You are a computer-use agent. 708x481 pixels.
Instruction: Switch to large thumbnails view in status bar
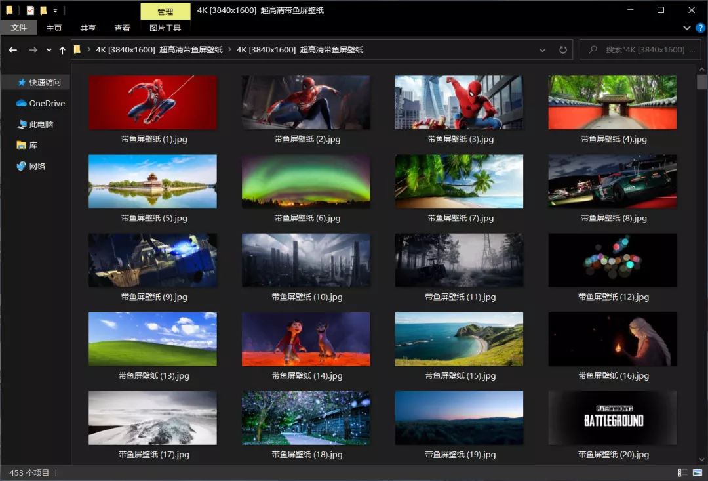coord(697,472)
